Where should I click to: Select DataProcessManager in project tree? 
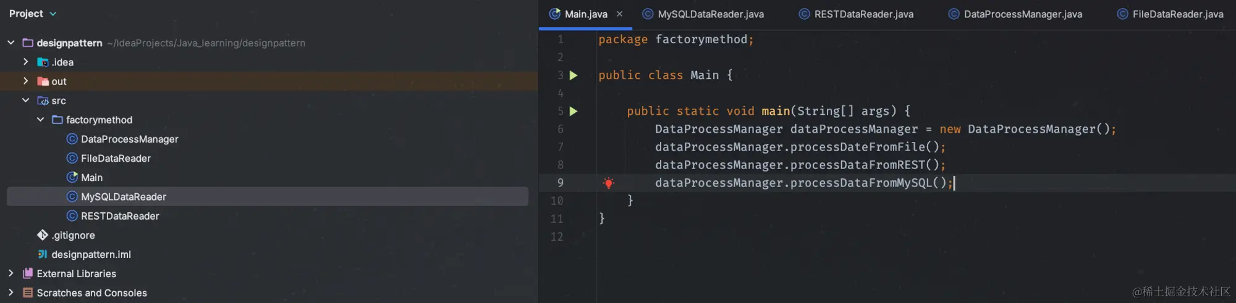click(130, 139)
